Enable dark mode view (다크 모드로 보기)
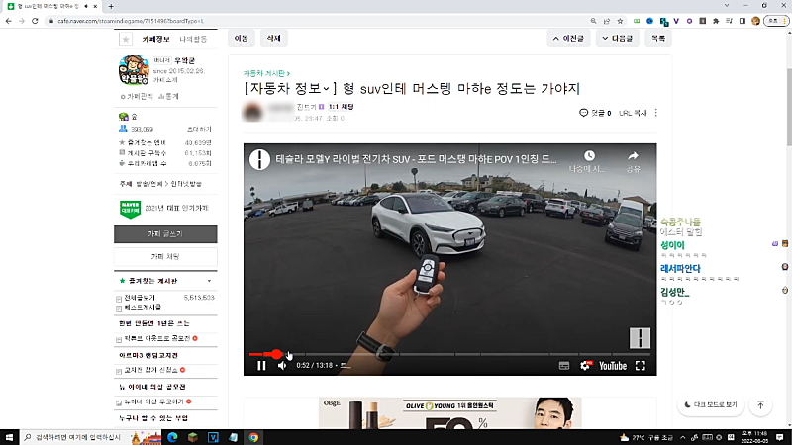792x445 pixels. [709, 404]
